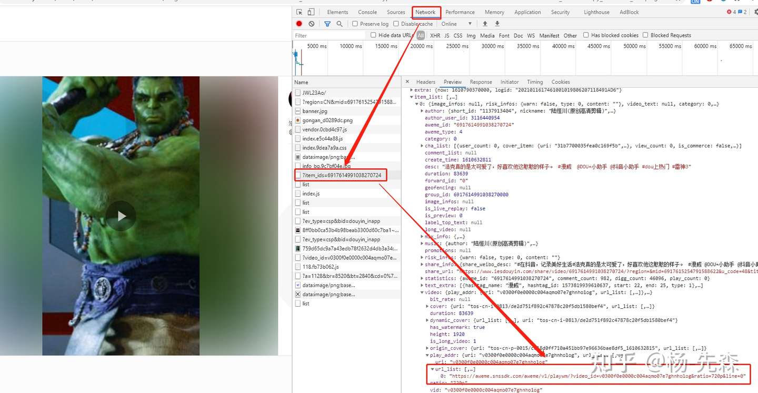Screen dimensions: 758x393
Task: Play the Hulk video in the page
Action: tap(121, 216)
